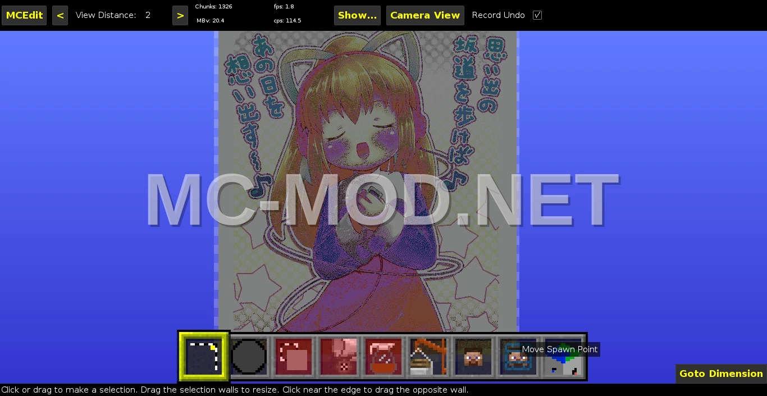
Task: Open the Show... options menu
Action: click(x=357, y=15)
